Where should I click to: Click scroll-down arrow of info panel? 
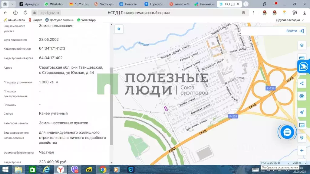click(x=111, y=163)
